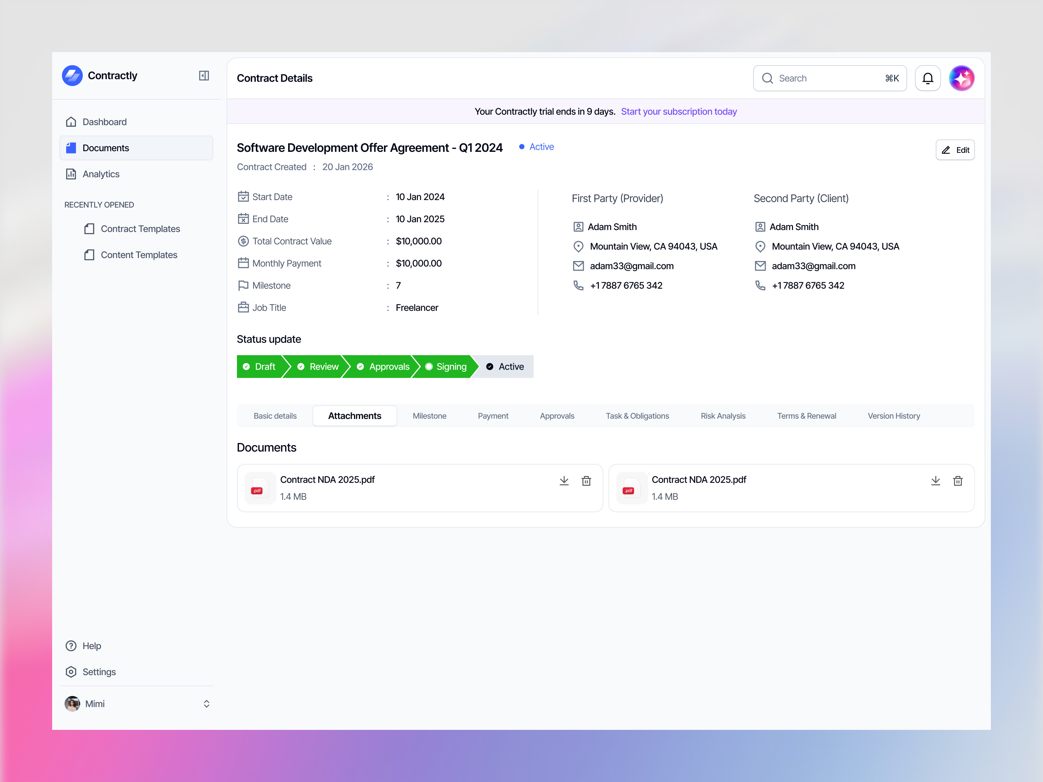Image resolution: width=1043 pixels, height=782 pixels.
Task: Open the Dashboard page
Action: click(x=136, y=122)
